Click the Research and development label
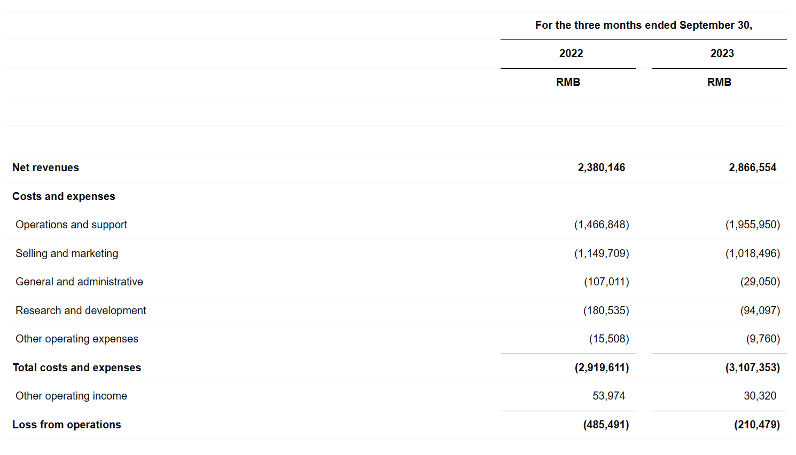The width and height of the screenshot is (796, 455). [81, 310]
